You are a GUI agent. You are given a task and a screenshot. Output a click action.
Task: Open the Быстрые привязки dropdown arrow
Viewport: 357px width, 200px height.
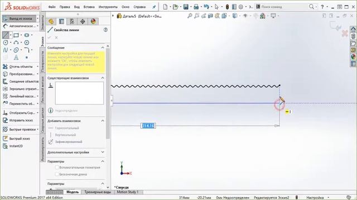[37, 129]
